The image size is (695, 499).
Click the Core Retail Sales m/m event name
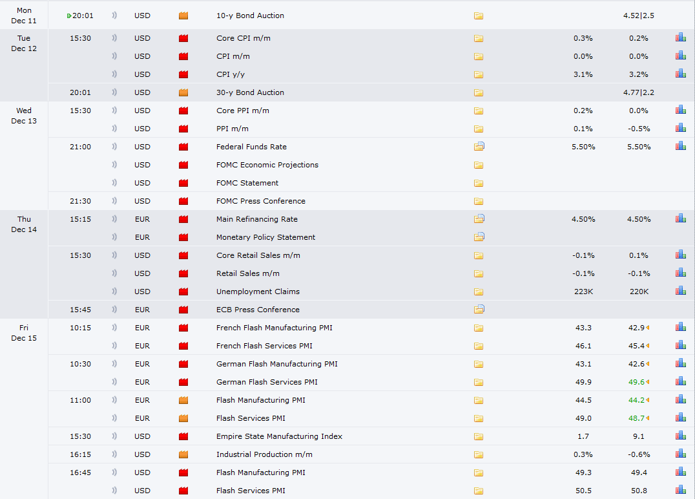[x=258, y=255]
